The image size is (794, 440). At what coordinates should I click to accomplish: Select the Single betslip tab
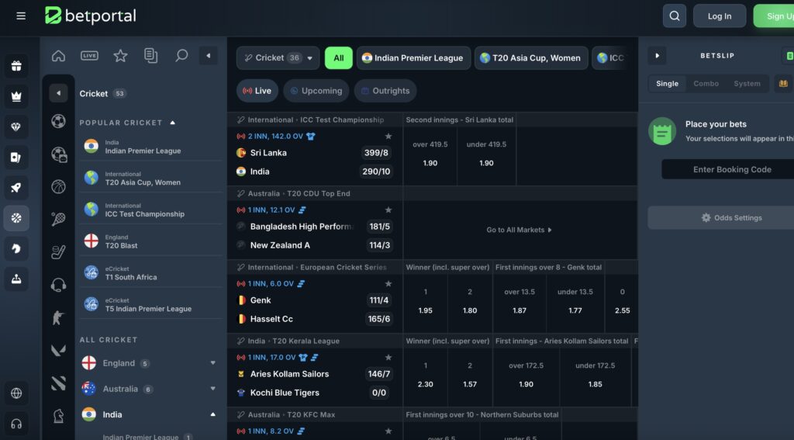click(x=668, y=84)
